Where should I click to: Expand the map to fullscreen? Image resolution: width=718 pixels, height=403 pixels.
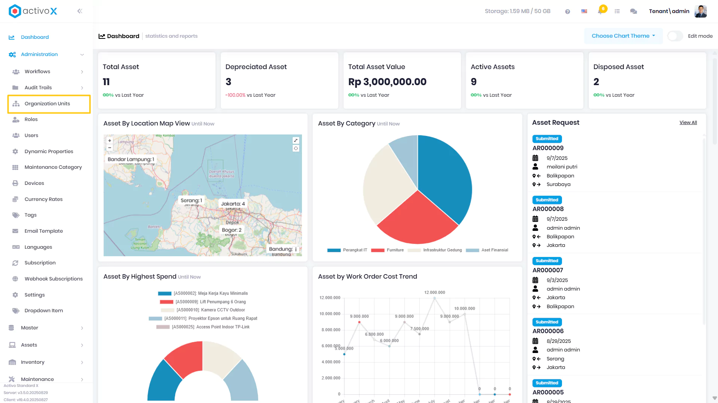pyautogui.click(x=296, y=140)
